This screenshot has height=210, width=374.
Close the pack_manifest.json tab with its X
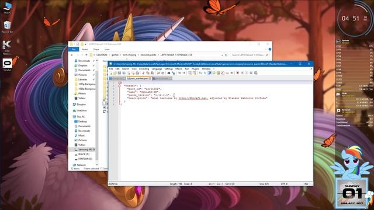pyautogui.click(x=150, y=78)
